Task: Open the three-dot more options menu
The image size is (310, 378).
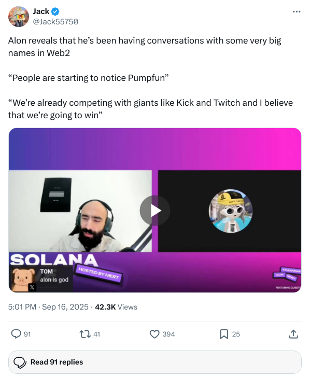Action: coord(297,11)
